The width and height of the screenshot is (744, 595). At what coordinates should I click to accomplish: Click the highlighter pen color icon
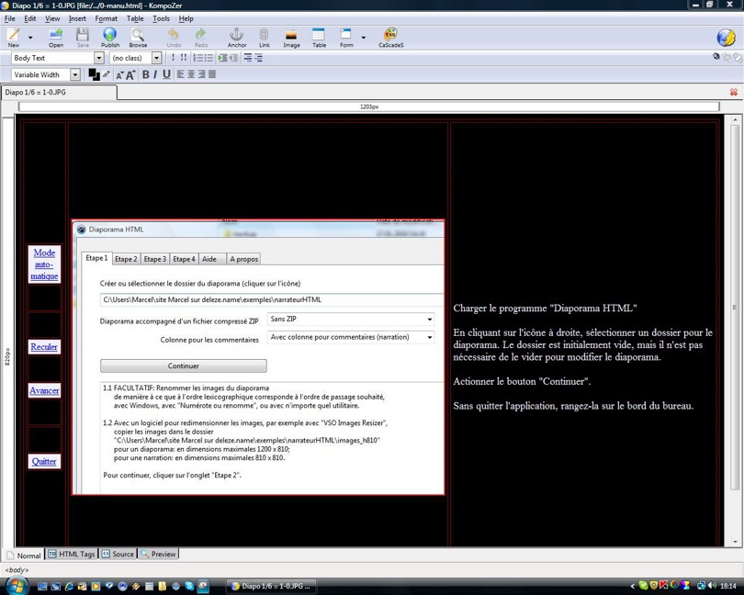click(107, 74)
